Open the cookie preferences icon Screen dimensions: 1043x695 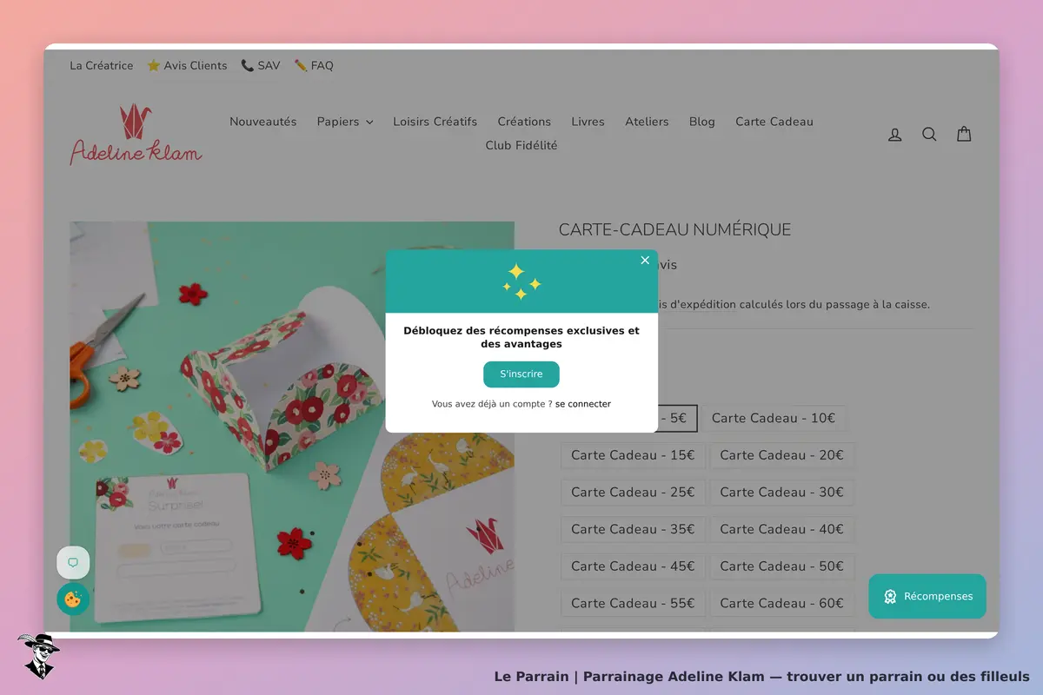point(73,599)
